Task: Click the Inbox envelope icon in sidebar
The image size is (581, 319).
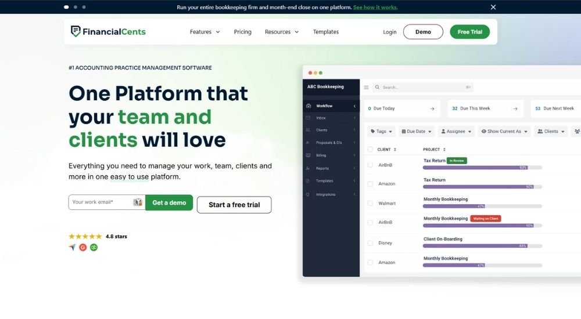Action: (x=308, y=118)
